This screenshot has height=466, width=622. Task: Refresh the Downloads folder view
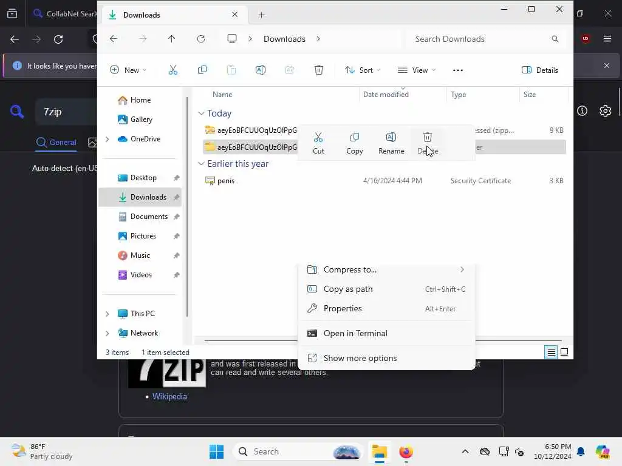(x=201, y=39)
